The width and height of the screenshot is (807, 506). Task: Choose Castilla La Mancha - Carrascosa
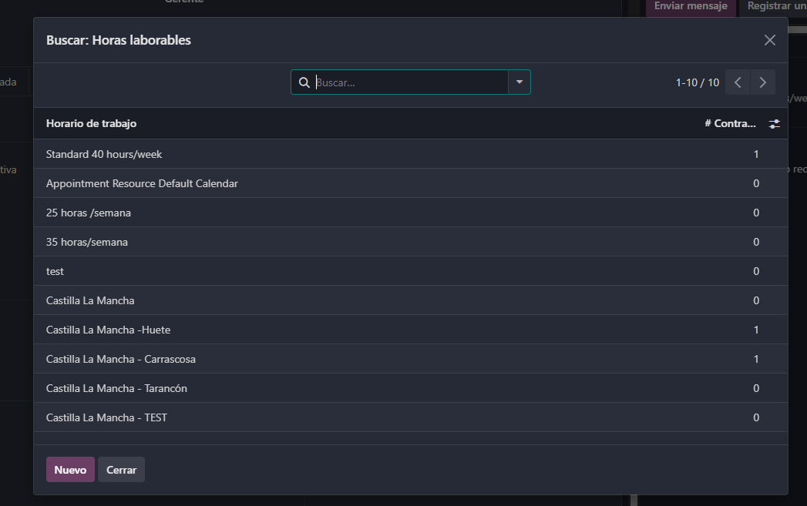(126, 359)
